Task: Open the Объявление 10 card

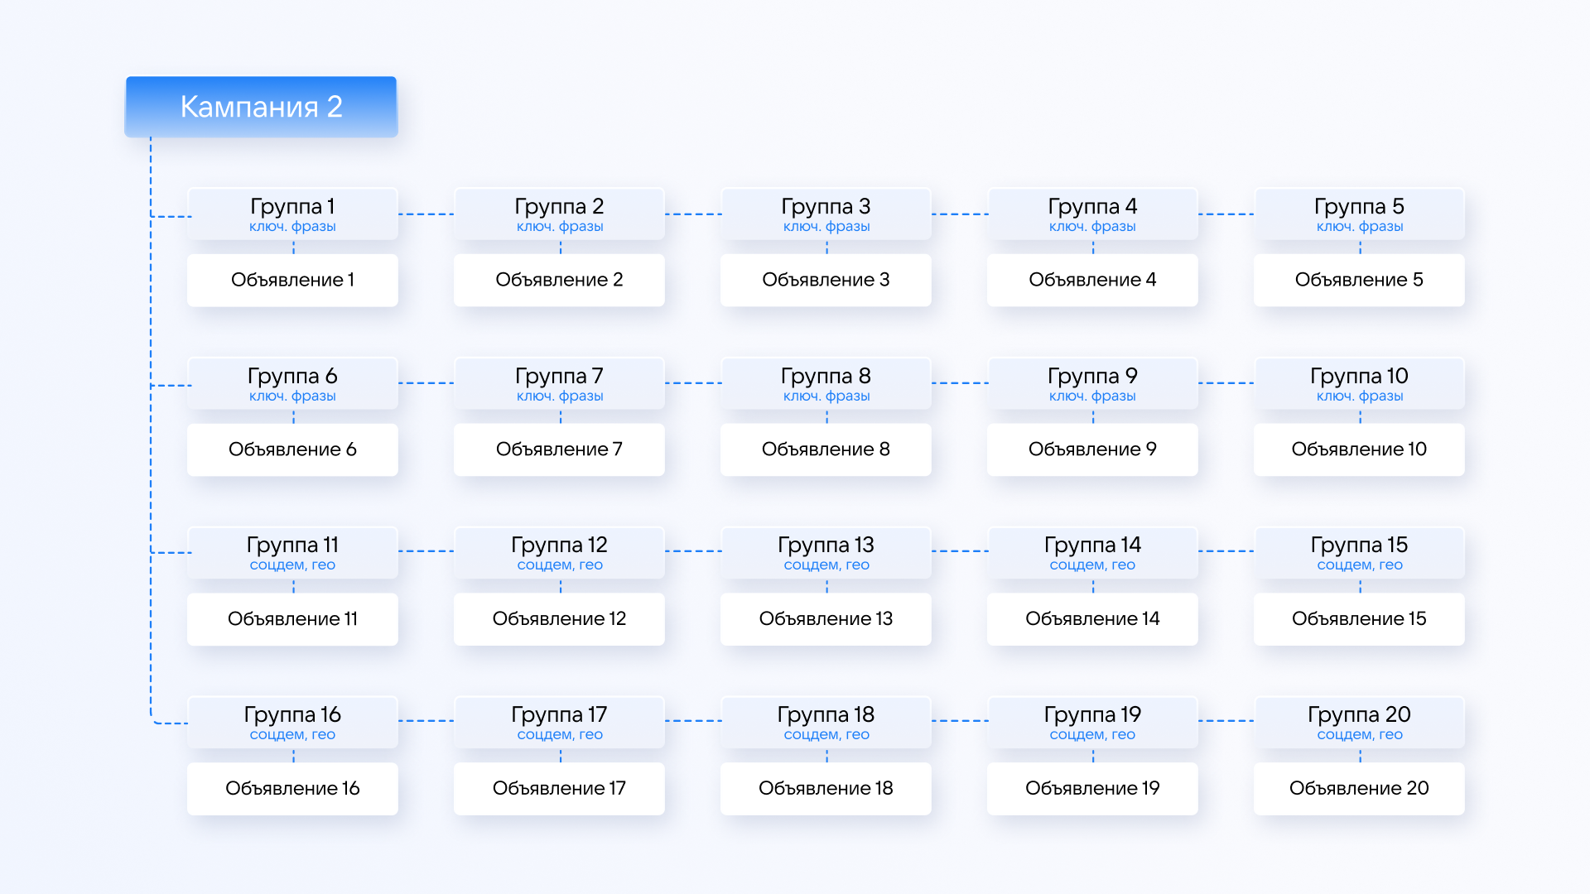Action: tap(1359, 449)
